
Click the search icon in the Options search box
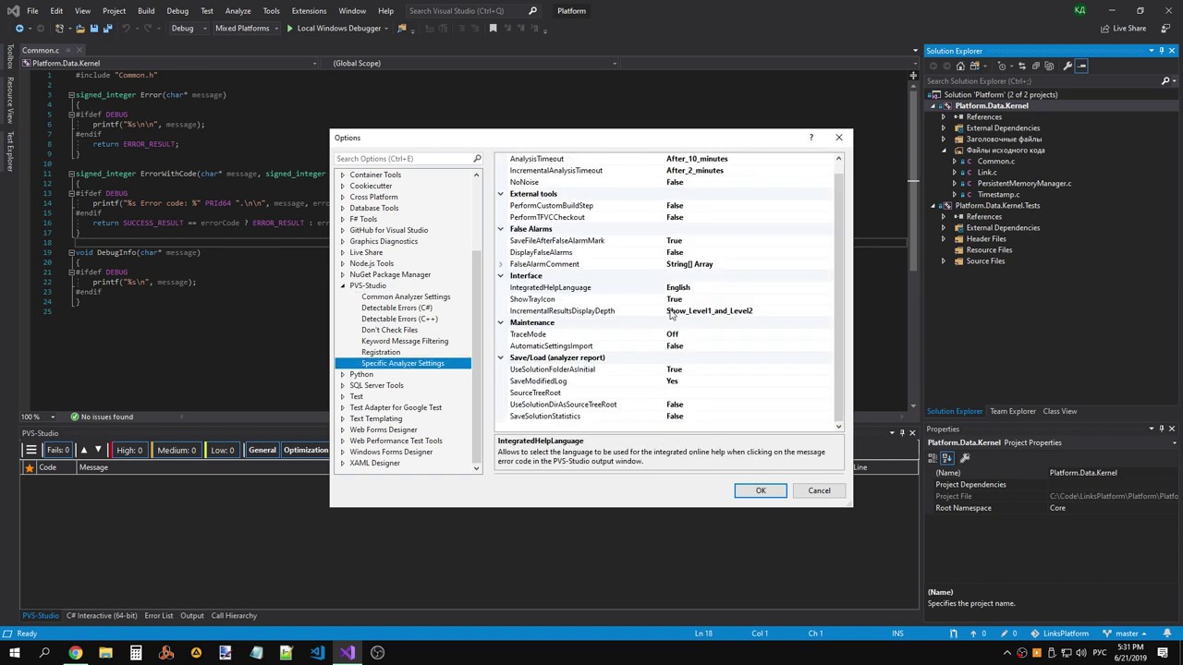pyautogui.click(x=477, y=159)
